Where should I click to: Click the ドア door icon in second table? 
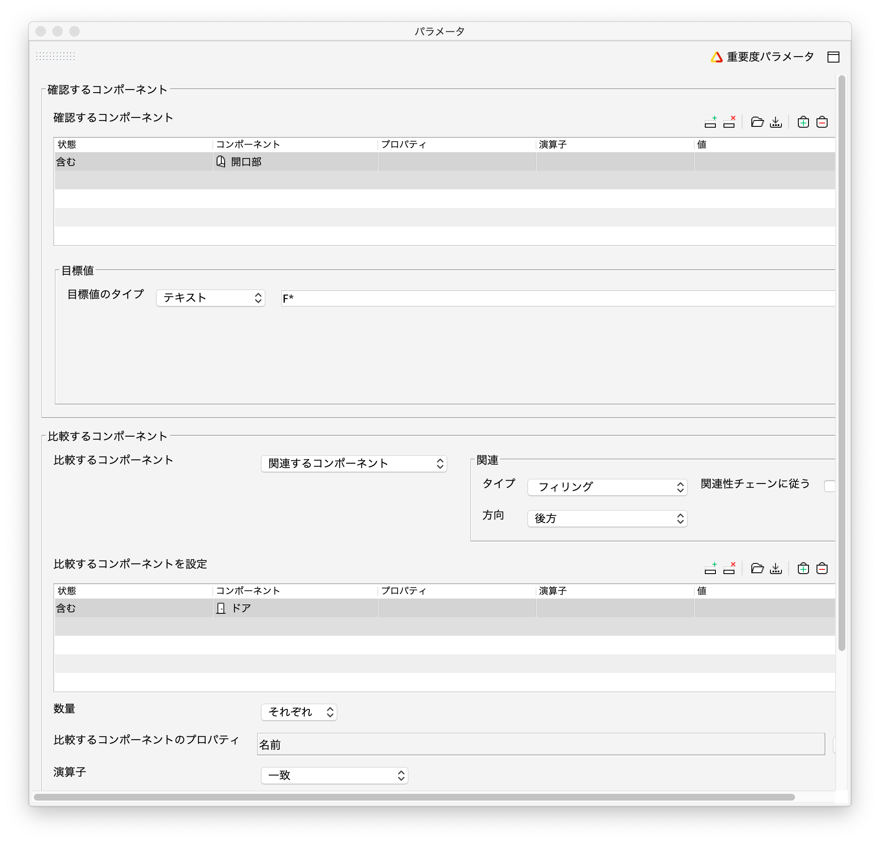[x=220, y=608]
